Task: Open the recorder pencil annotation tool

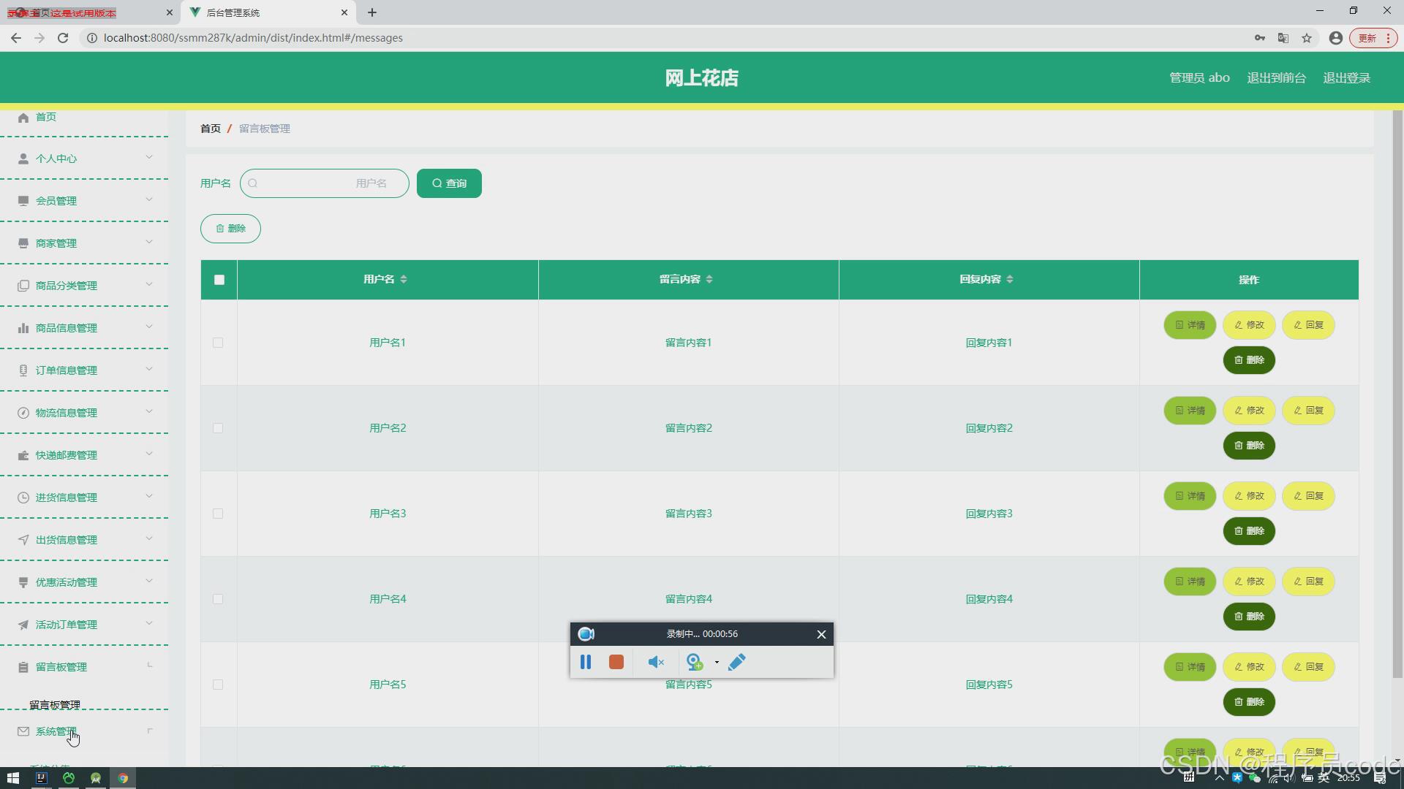Action: (x=737, y=662)
